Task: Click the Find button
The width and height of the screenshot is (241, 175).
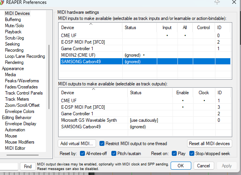Action: point(28,166)
